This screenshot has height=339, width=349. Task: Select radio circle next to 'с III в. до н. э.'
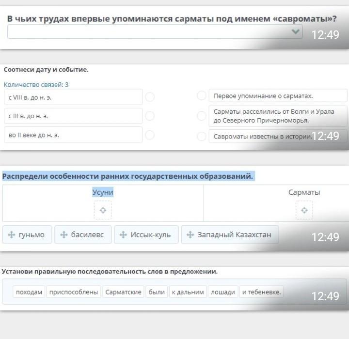[150, 116]
